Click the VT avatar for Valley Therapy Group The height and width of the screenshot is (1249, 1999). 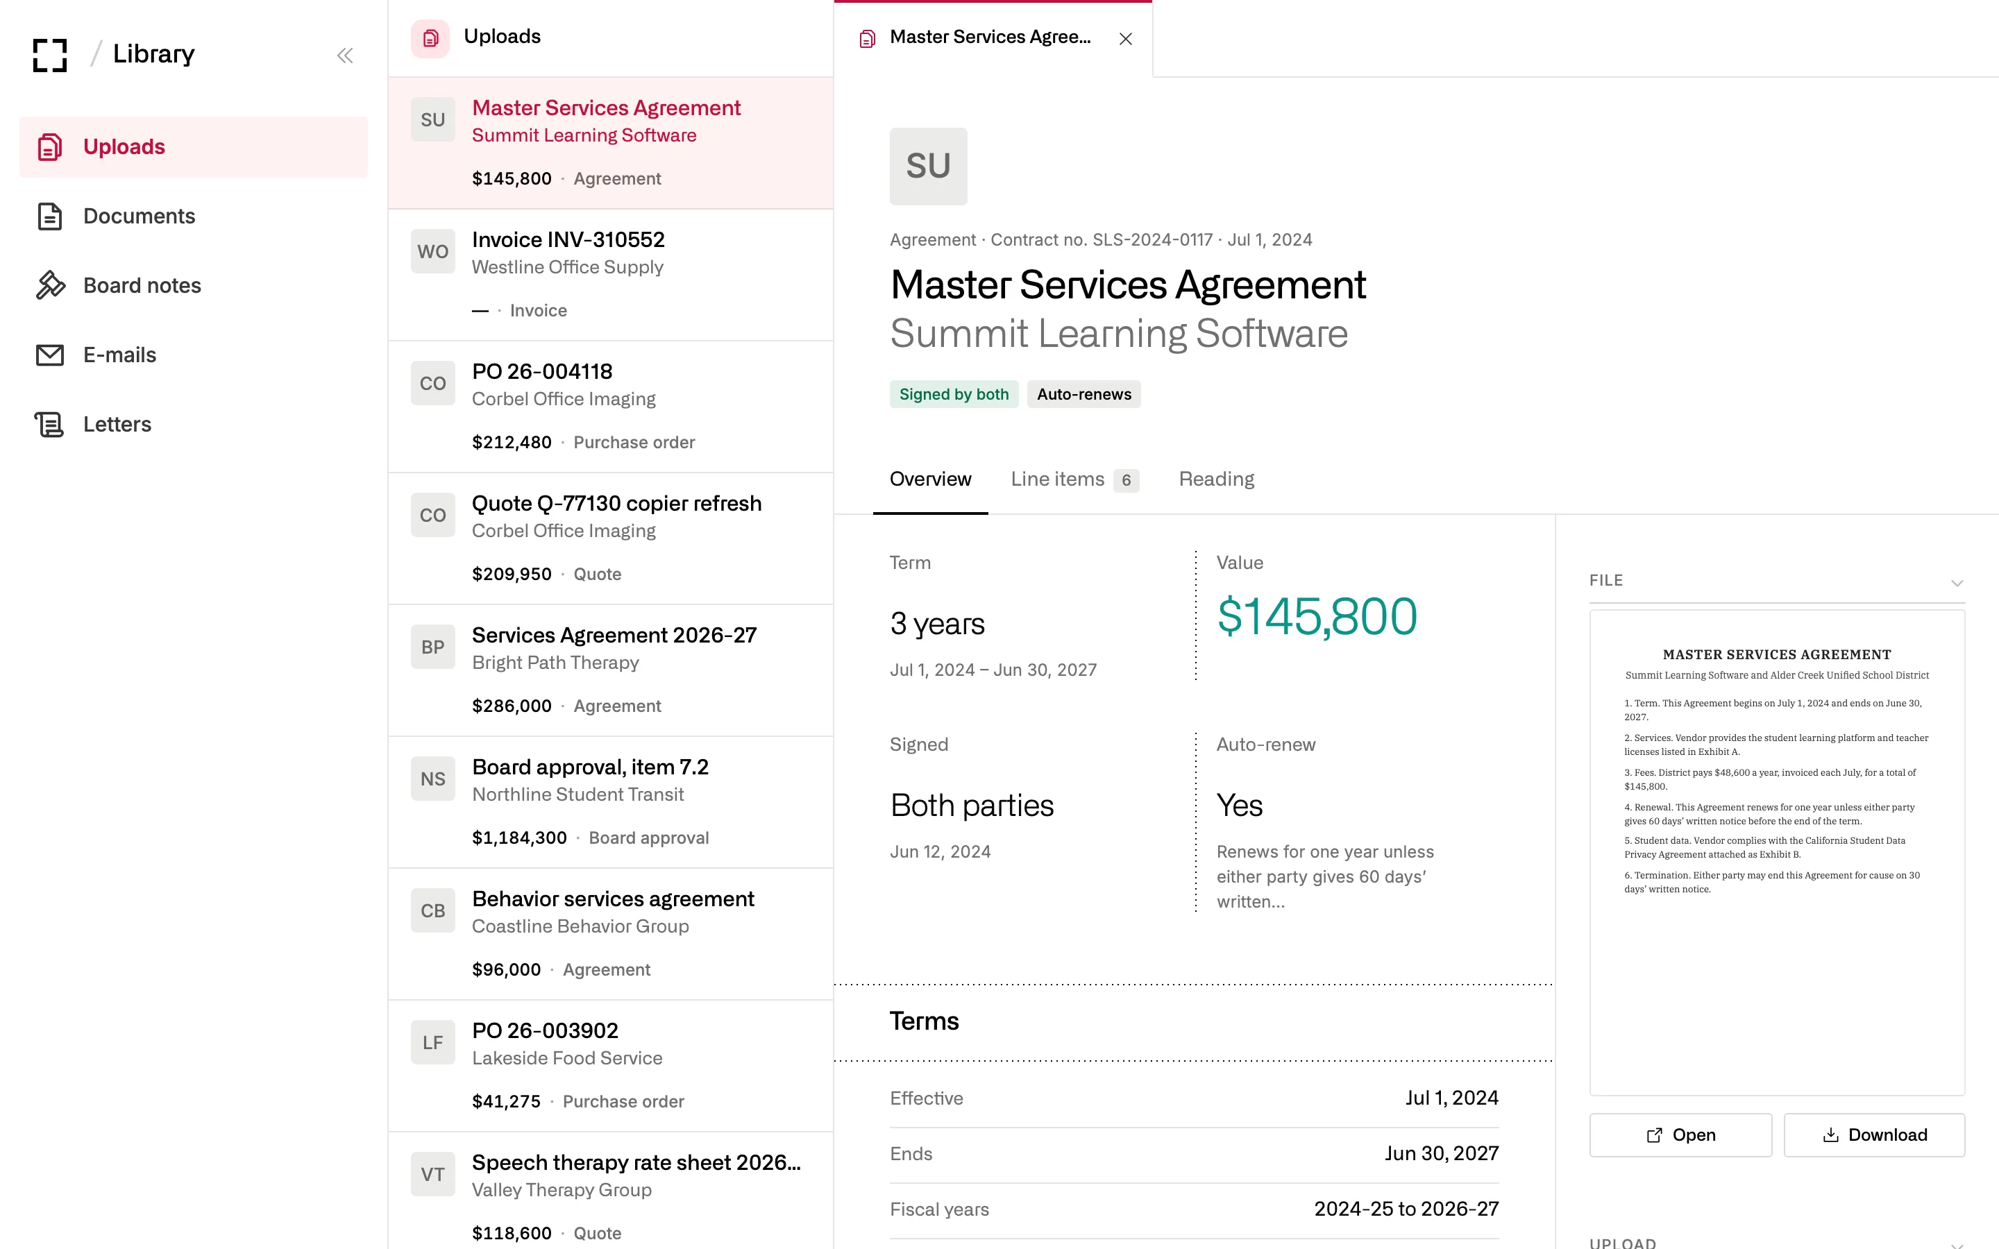tap(433, 1175)
